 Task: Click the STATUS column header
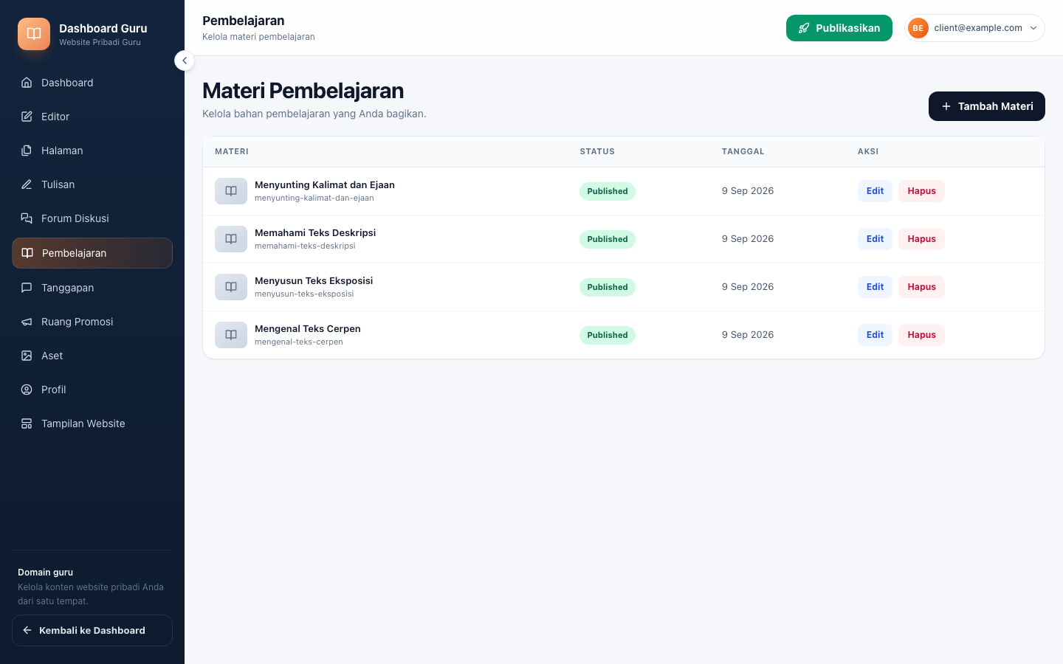597,151
